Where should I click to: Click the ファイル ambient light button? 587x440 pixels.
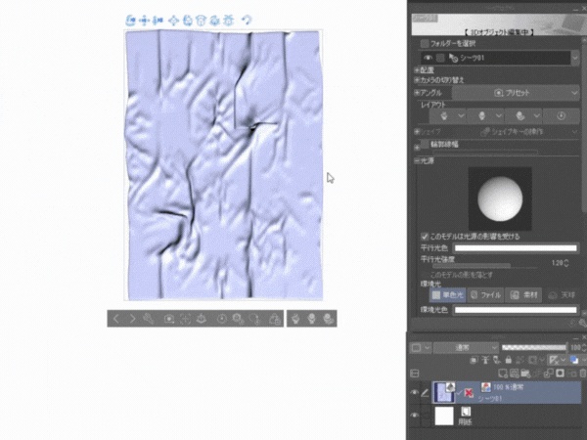coord(485,295)
